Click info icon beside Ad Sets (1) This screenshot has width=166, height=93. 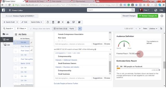[x=66, y=29]
